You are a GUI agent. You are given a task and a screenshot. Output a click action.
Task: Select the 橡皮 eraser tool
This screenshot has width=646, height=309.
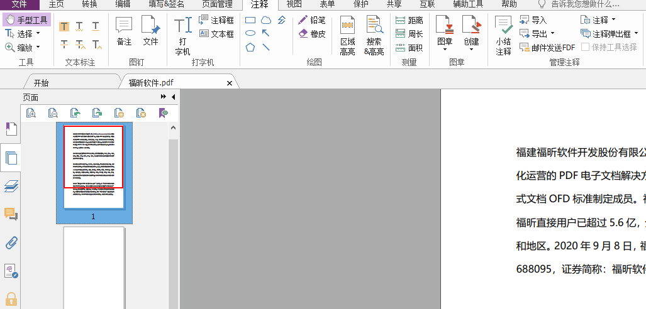click(x=312, y=34)
